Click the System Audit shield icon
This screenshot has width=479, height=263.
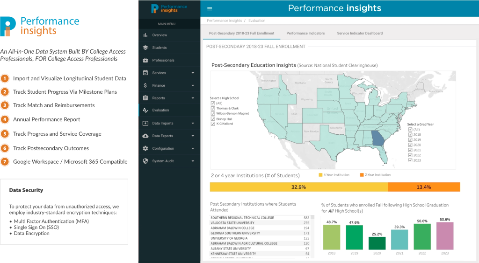point(145,161)
